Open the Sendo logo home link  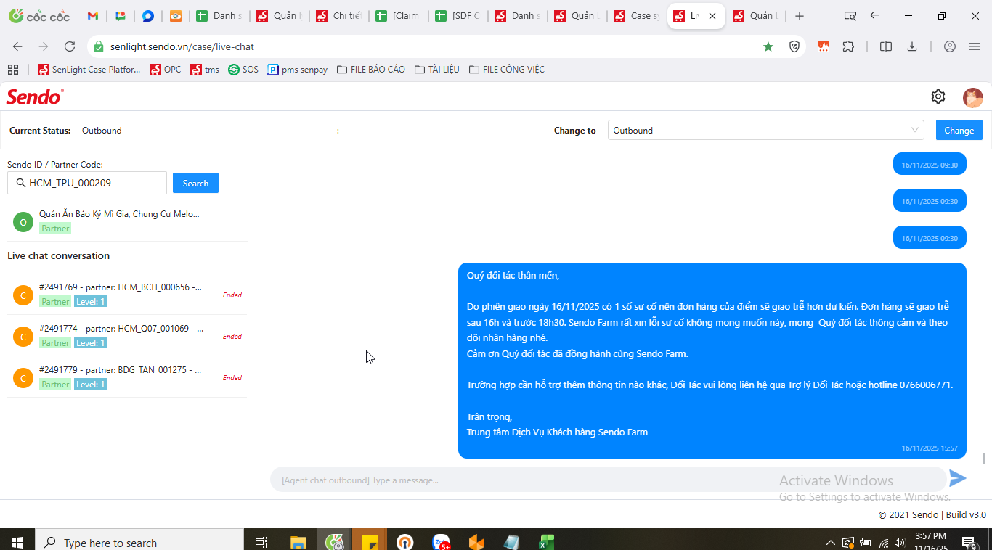tap(35, 97)
